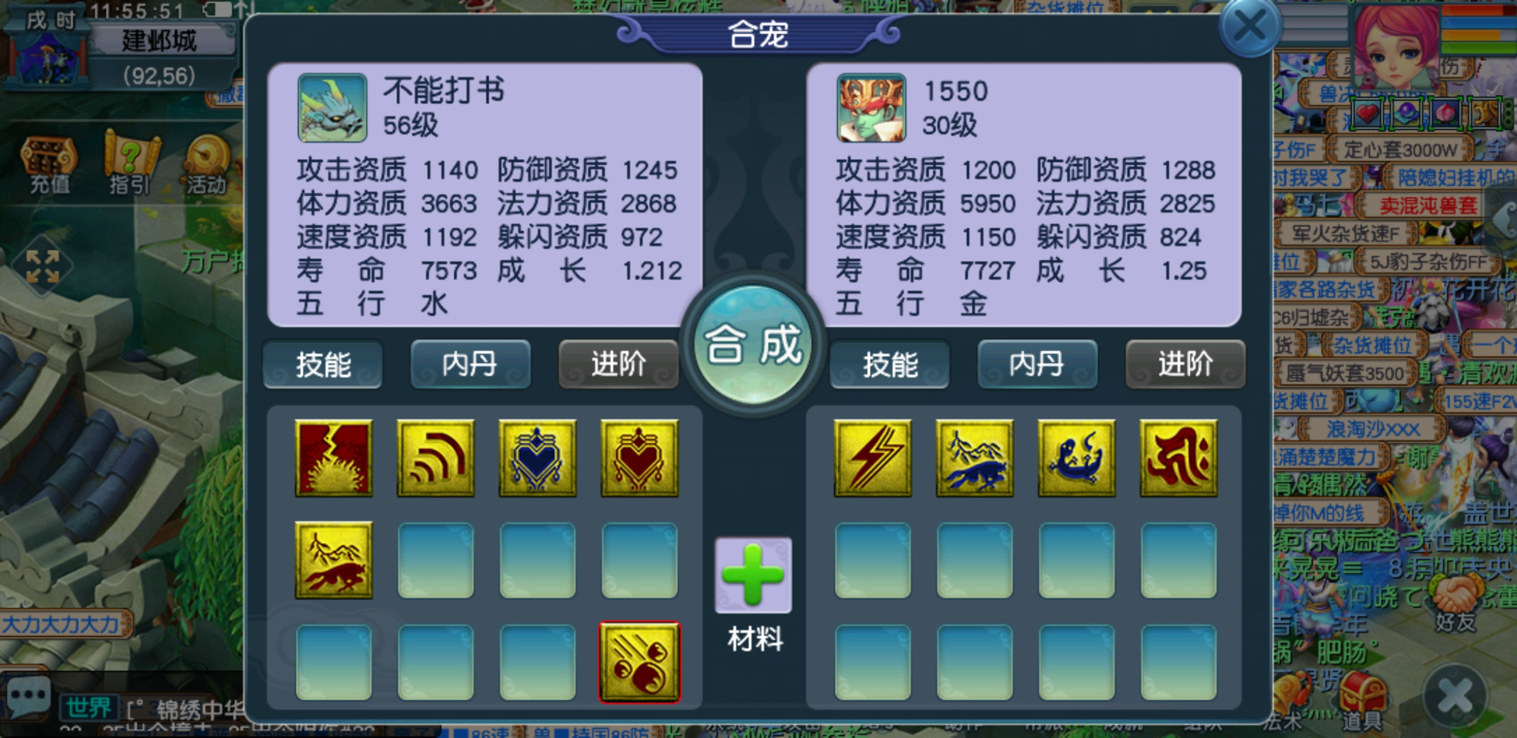This screenshot has width=1517, height=738.
Task: Select the blue lizard skill icon
Action: [x=1076, y=458]
